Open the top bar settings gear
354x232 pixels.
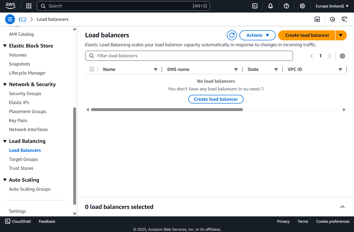coord(302,6)
